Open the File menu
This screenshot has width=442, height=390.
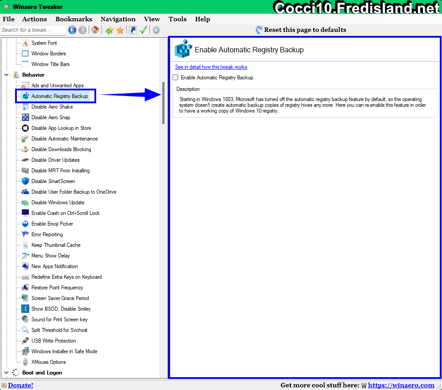(x=9, y=19)
